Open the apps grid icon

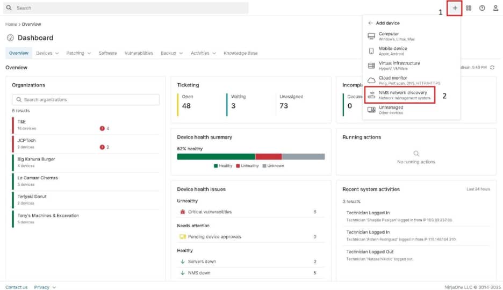point(469,8)
